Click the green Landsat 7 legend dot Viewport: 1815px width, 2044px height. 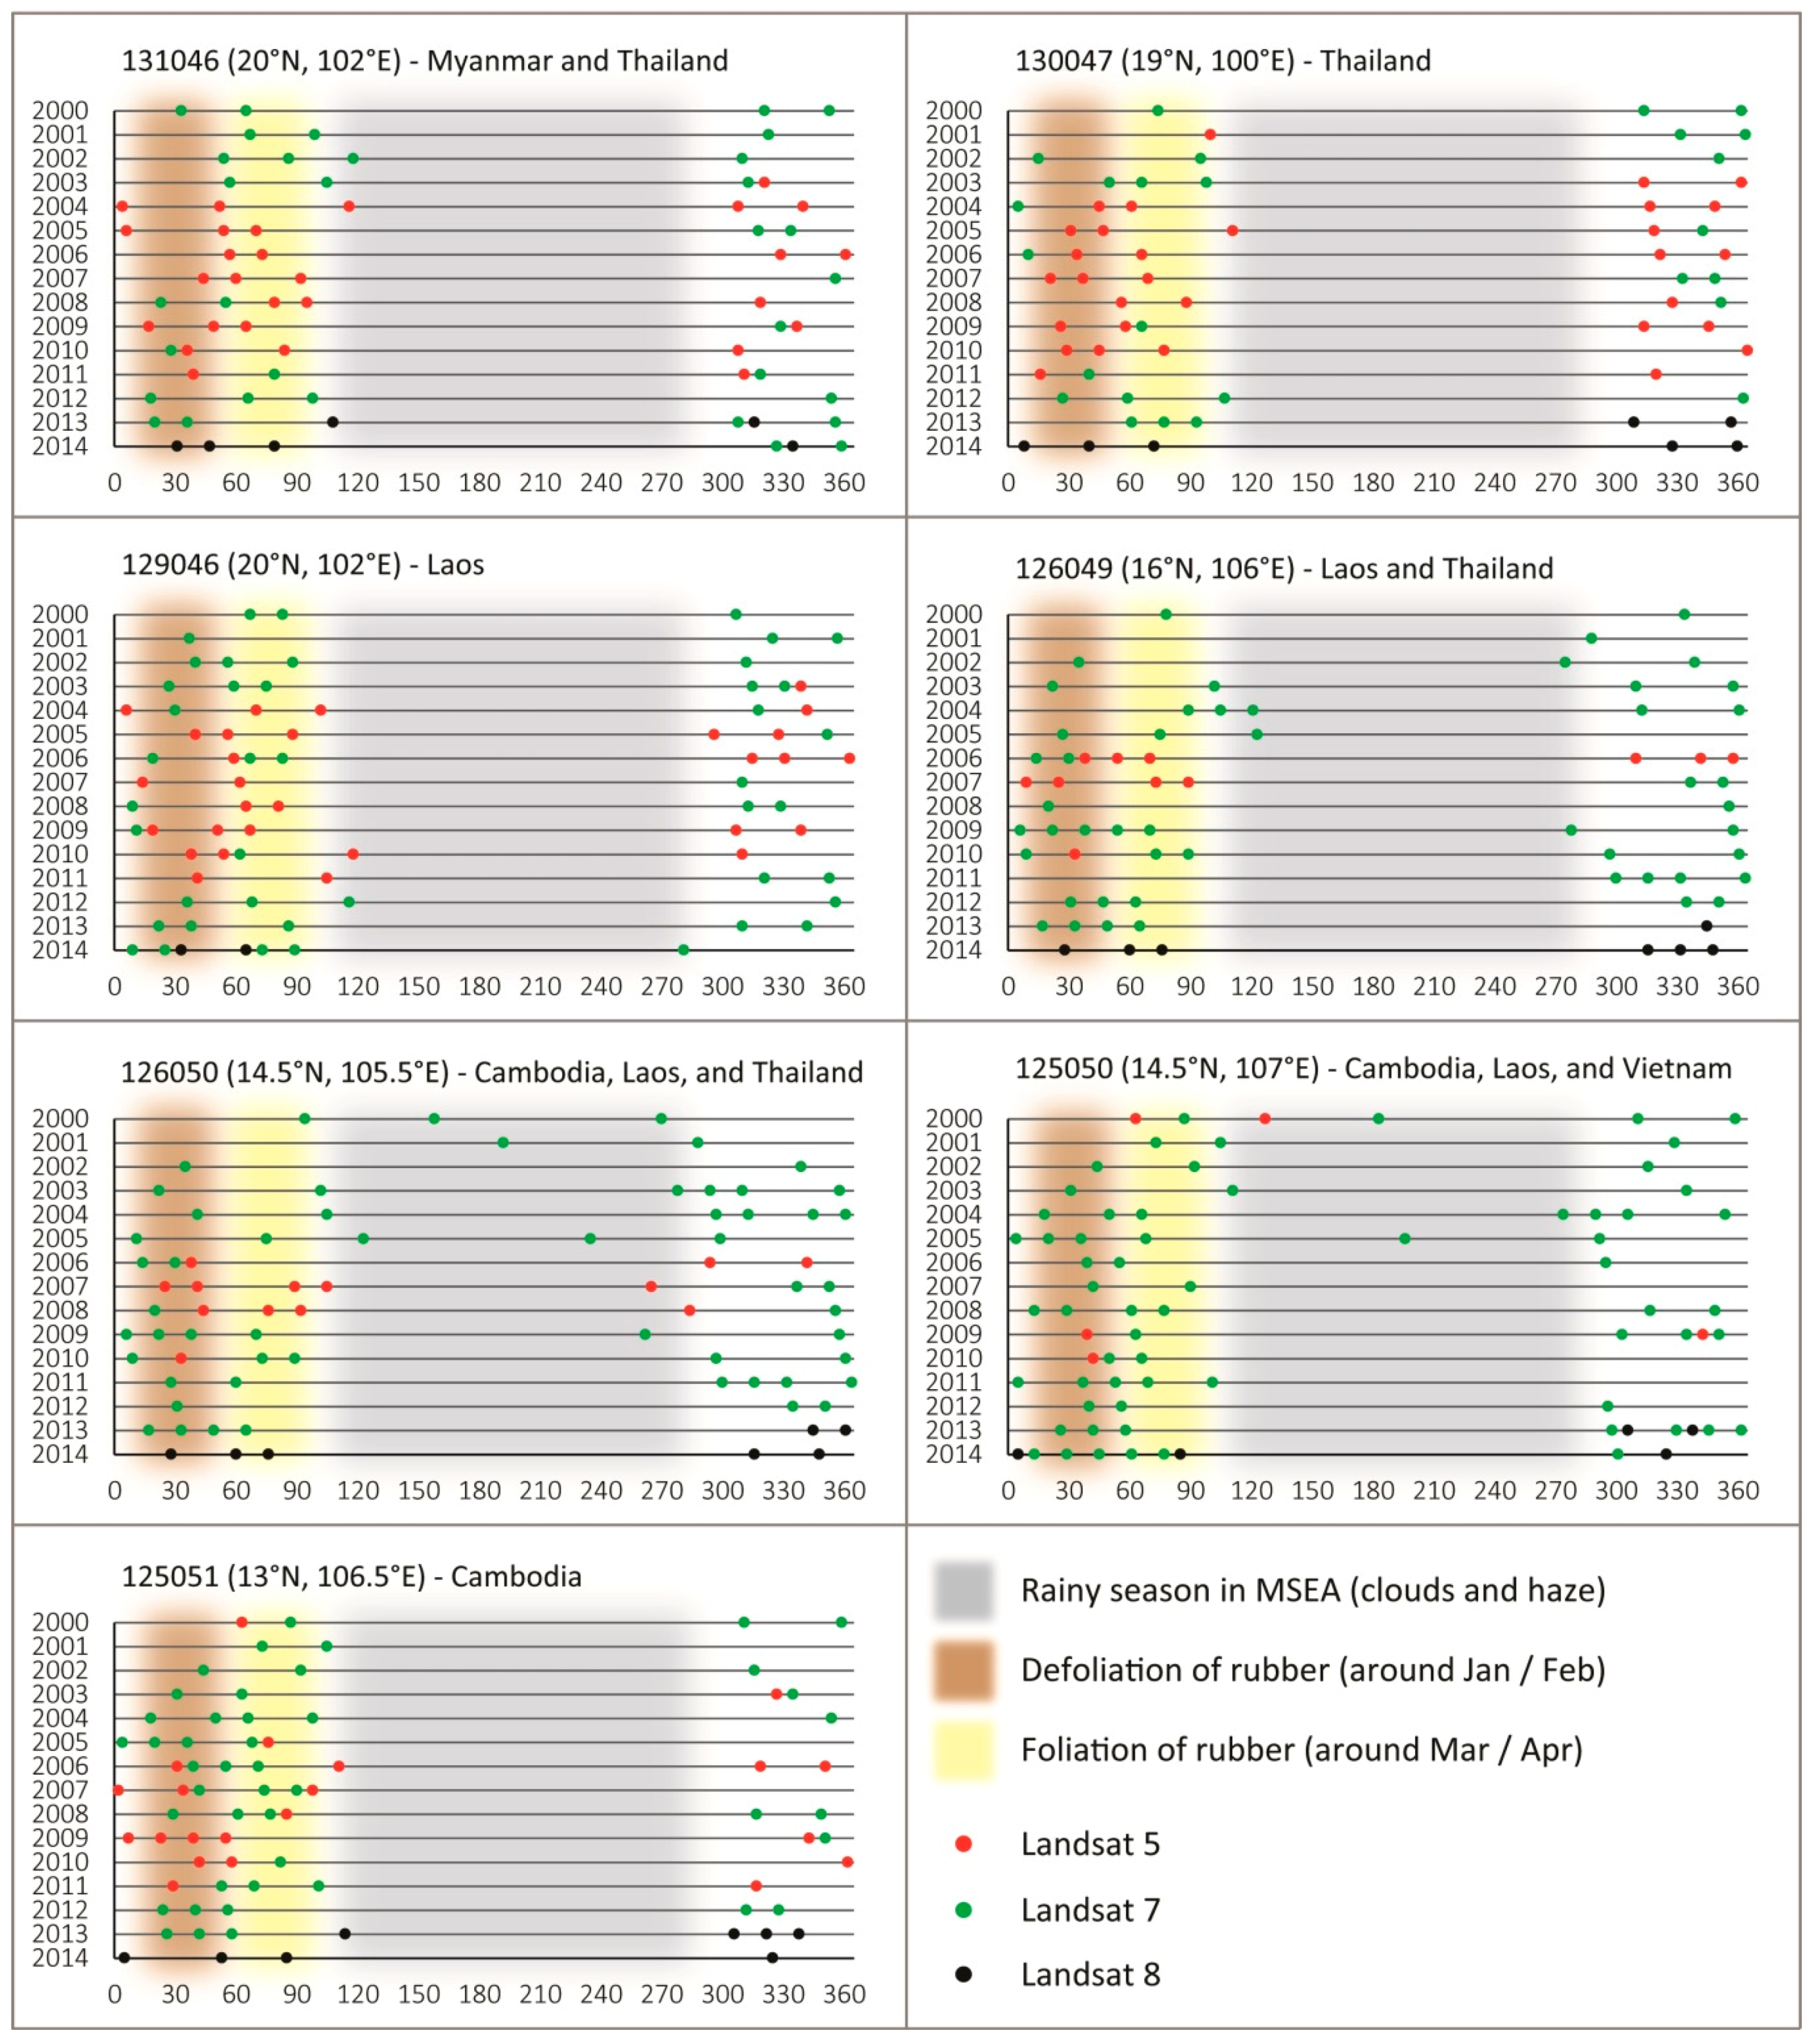tap(964, 1910)
